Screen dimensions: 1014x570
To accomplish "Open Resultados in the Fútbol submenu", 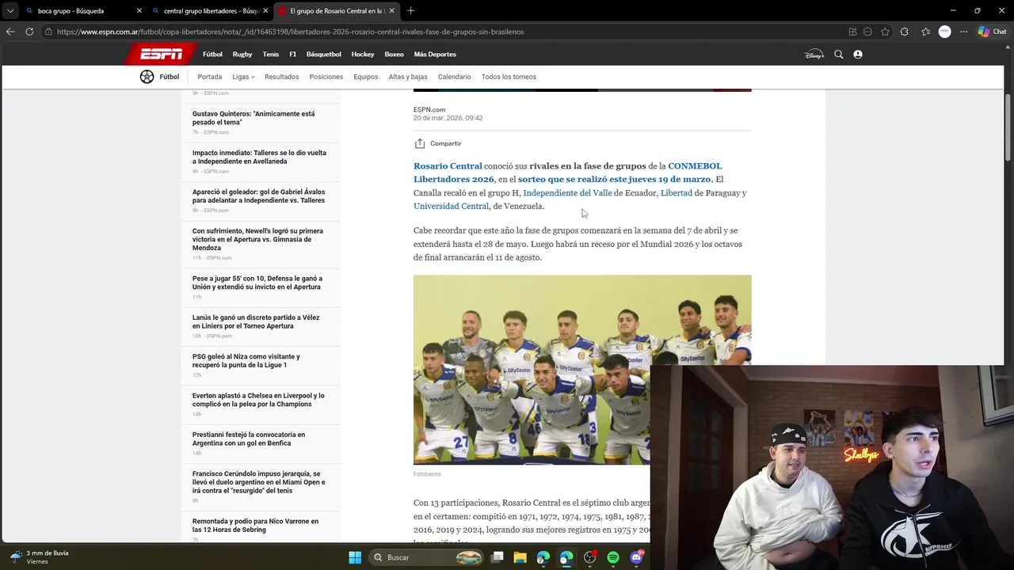I will [282, 77].
